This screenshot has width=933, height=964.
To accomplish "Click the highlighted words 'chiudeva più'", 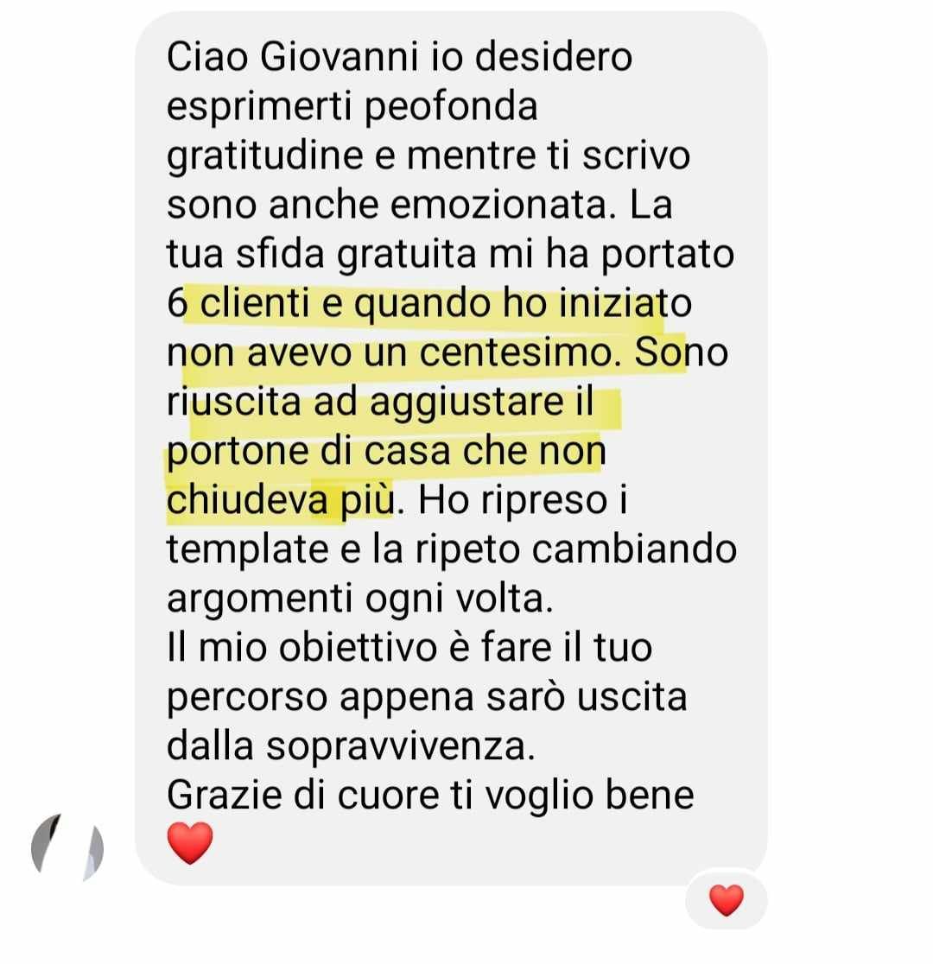I will [x=280, y=500].
